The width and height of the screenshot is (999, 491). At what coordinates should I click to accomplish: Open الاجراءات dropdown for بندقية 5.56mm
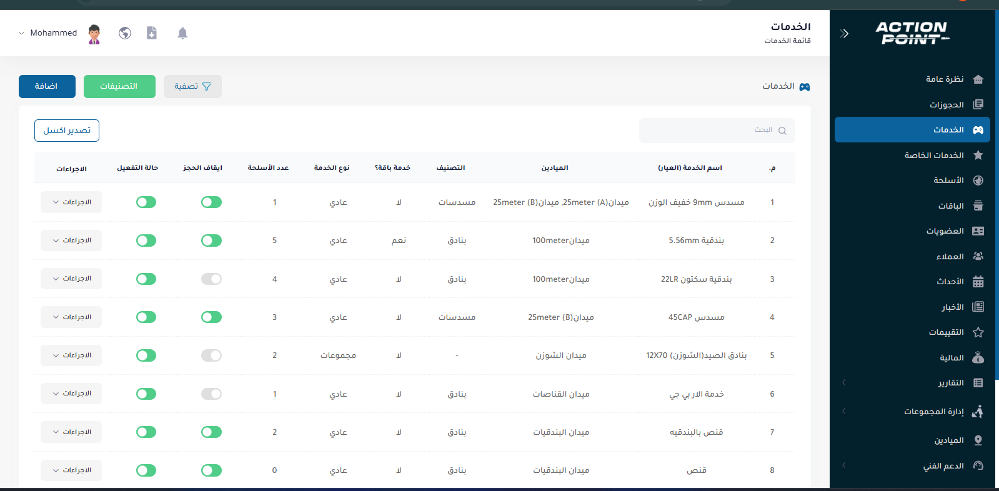pos(71,241)
